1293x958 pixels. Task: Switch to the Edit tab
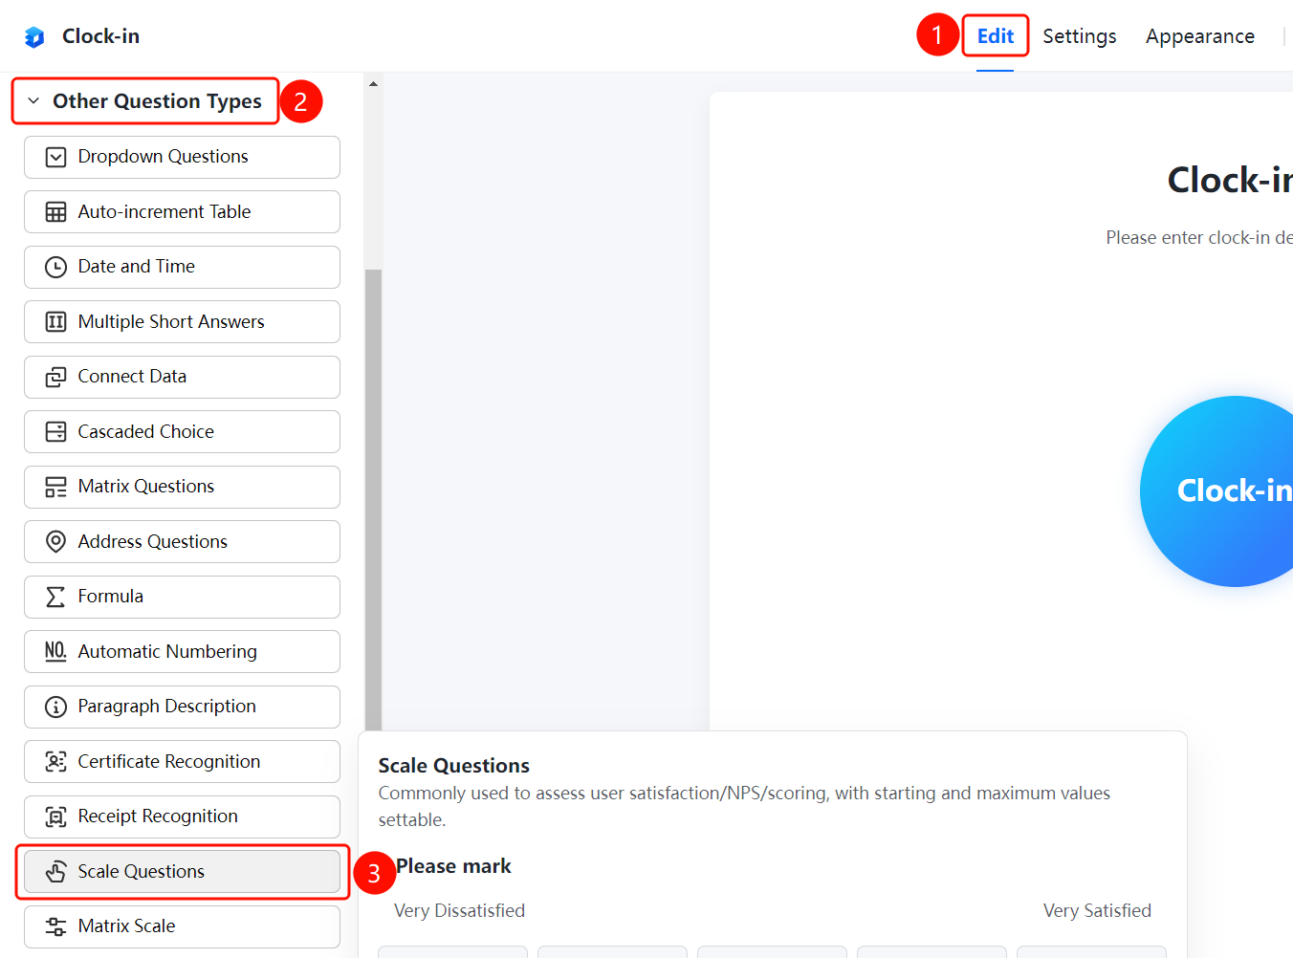996,36
